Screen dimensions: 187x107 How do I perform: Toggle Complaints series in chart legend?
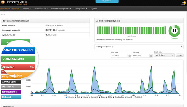tap(93, 97)
